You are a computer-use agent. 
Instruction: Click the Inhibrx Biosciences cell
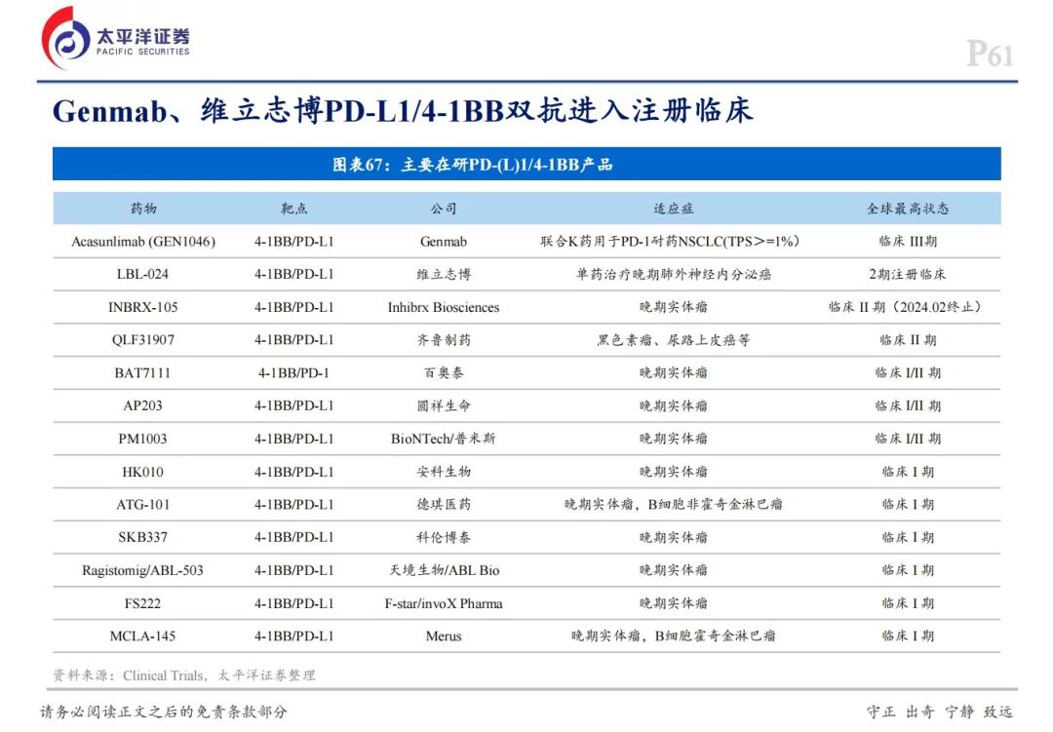444,307
